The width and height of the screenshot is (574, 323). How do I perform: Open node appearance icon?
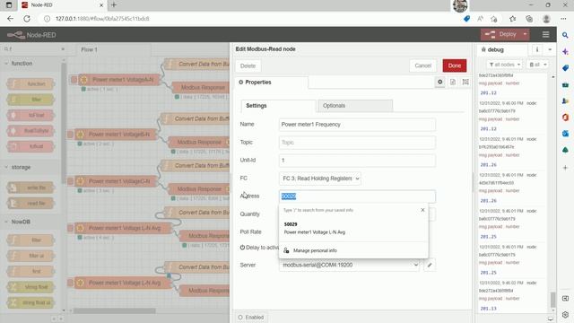[x=465, y=82]
